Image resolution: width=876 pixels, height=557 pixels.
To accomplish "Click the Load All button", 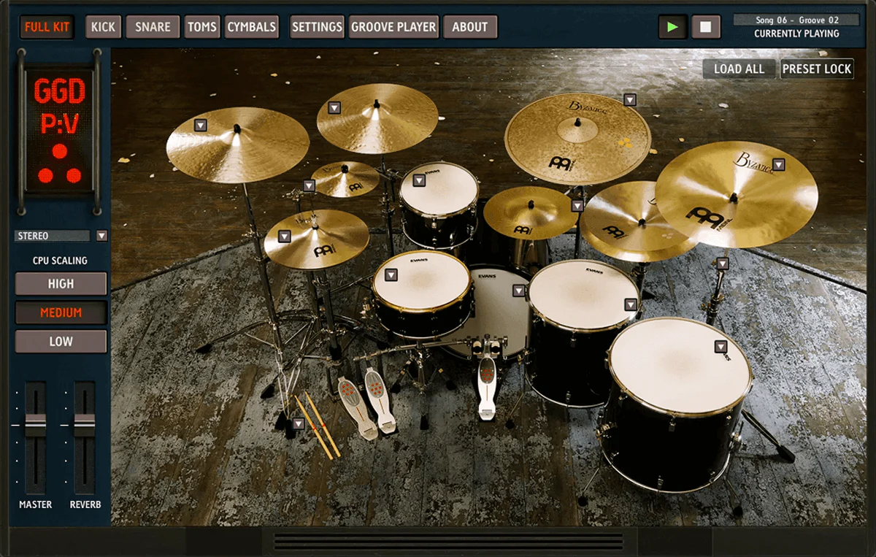I will (x=739, y=69).
